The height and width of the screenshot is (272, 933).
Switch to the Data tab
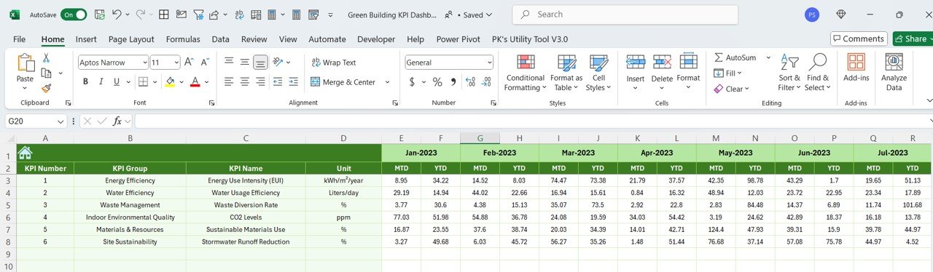(220, 39)
